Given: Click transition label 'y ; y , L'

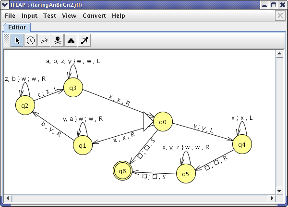Looking at the screenshot, I should (204, 128).
